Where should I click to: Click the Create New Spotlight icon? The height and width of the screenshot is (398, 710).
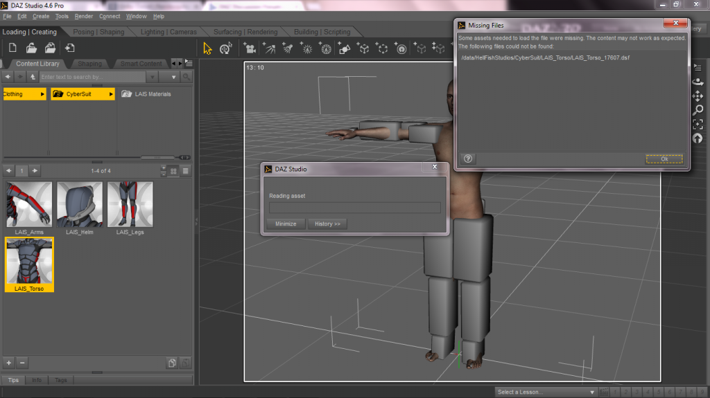tap(288, 48)
